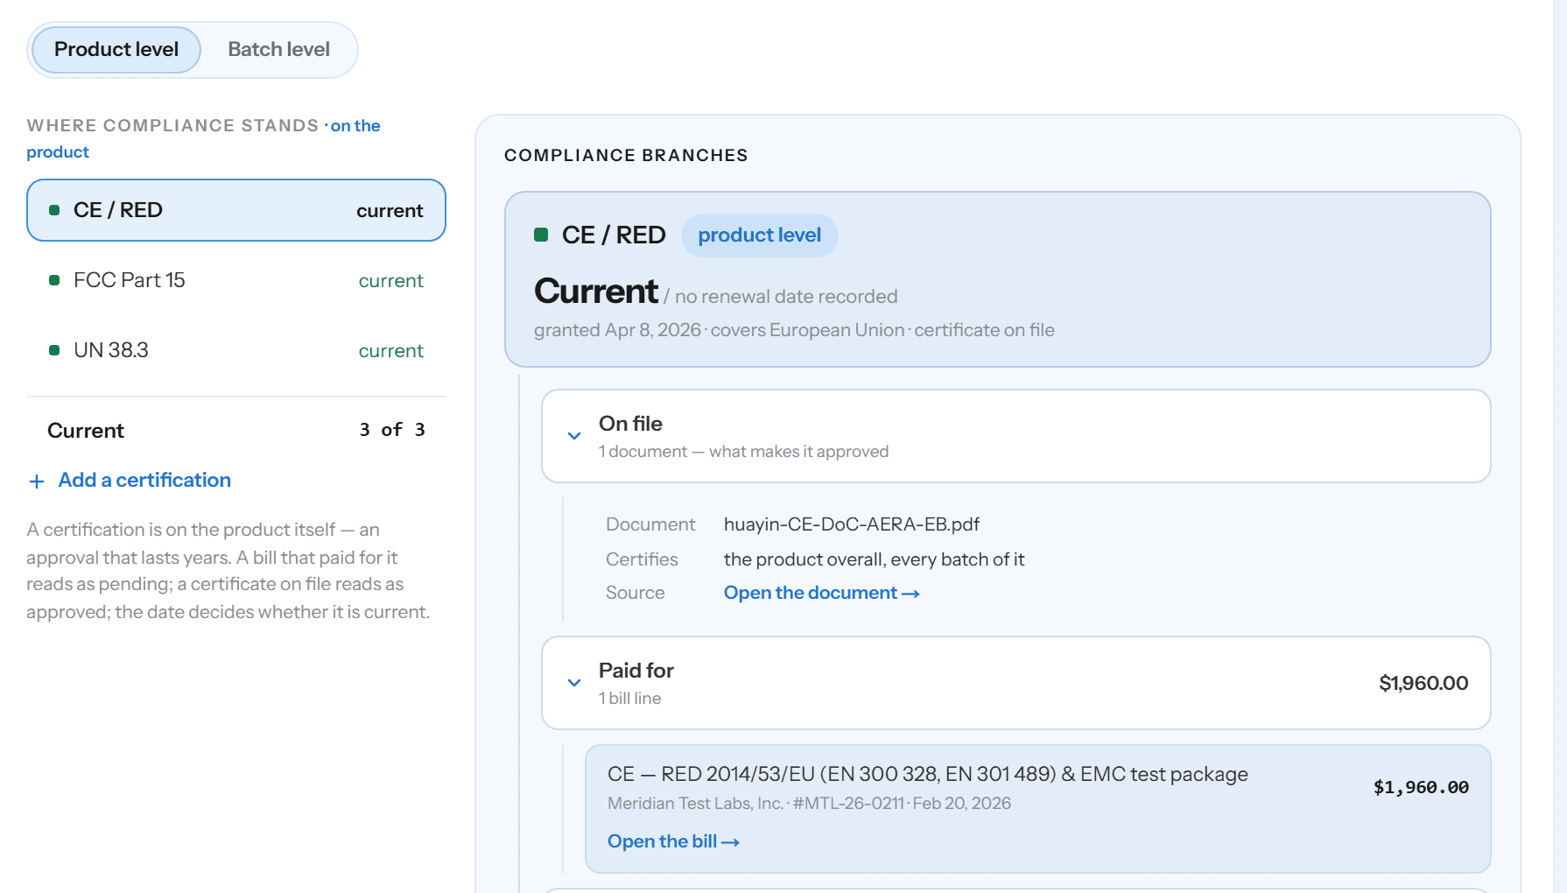
Task: Click the 'Current' status heading in CE / RED card
Action: 596,292
